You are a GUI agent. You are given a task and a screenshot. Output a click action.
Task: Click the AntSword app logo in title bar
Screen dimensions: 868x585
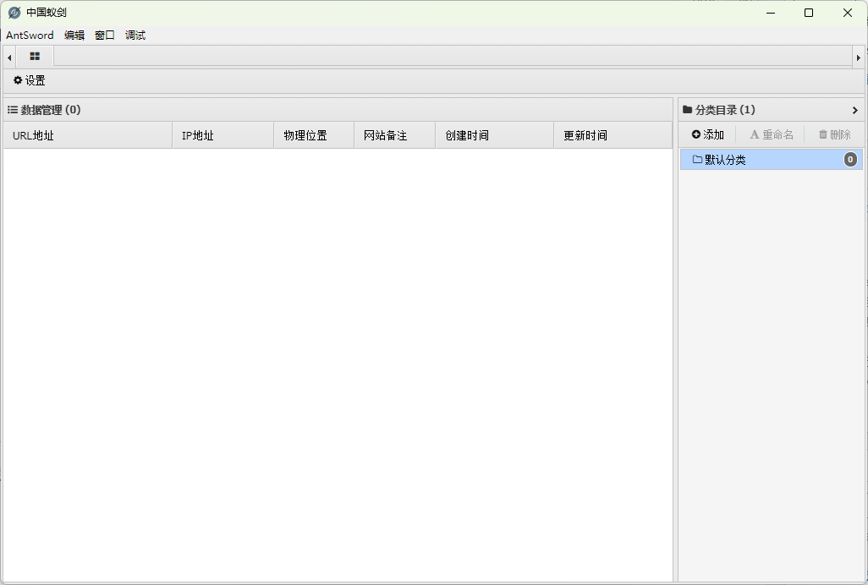tap(14, 13)
